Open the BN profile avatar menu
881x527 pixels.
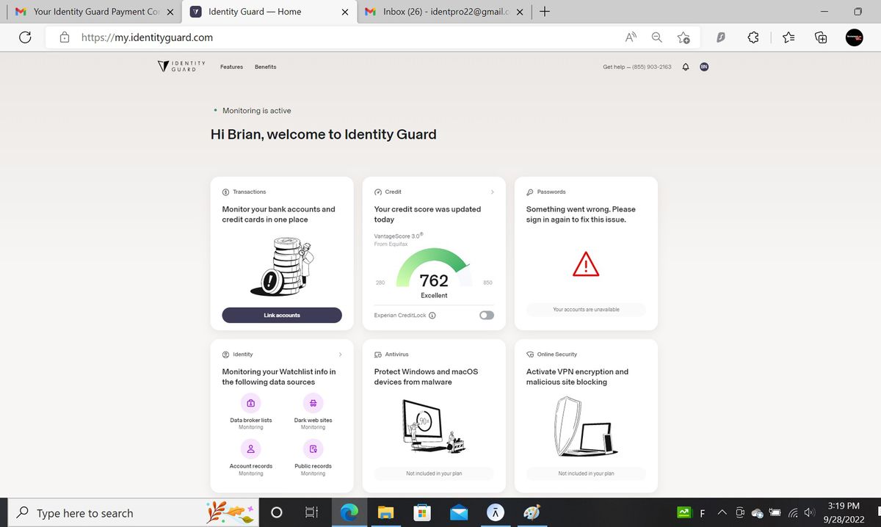click(703, 67)
